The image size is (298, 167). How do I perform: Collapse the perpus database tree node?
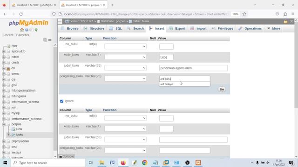tap(4, 124)
